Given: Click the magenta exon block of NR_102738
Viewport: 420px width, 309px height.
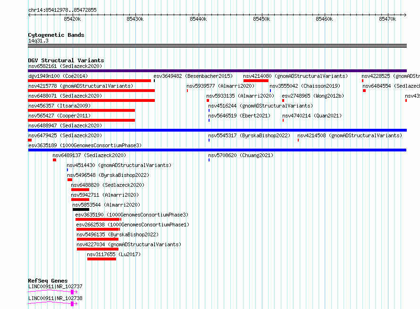Looking at the screenshot, I should (x=72, y=304).
